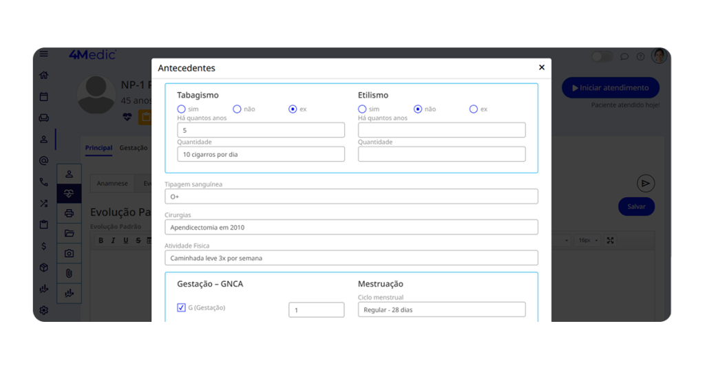Open the hamburger menu in the sidebar
705x370 pixels.
click(x=44, y=54)
